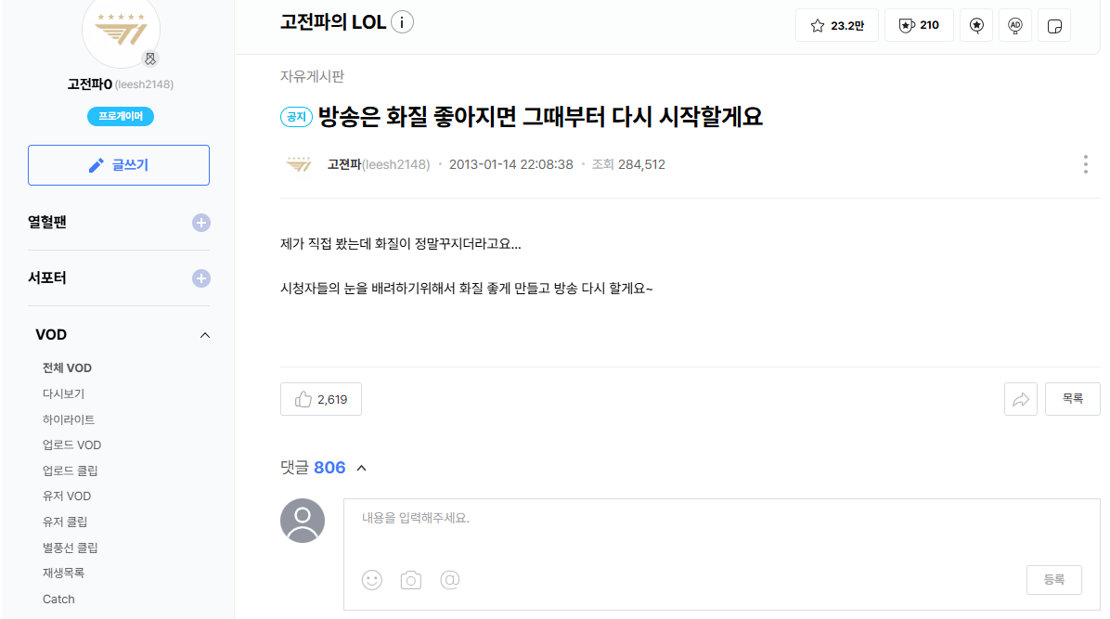Attach a photo with camera icon
The image size is (1110, 619).
click(x=410, y=580)
